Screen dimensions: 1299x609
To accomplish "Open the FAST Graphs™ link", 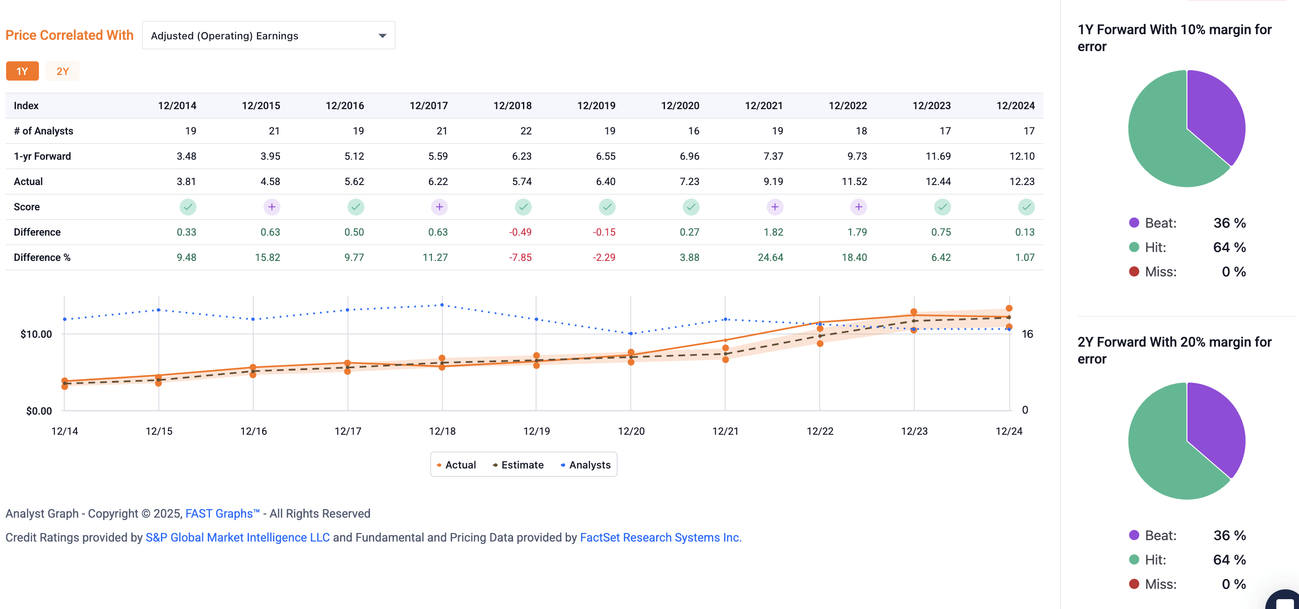I will (x=222, y=514).
